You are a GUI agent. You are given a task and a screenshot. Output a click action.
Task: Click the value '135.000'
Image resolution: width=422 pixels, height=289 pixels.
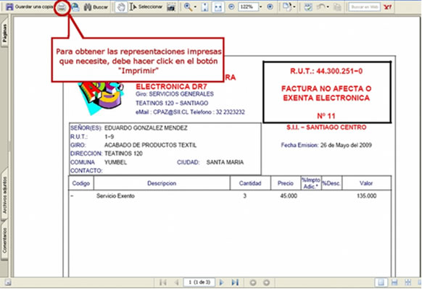coord(367,196)
